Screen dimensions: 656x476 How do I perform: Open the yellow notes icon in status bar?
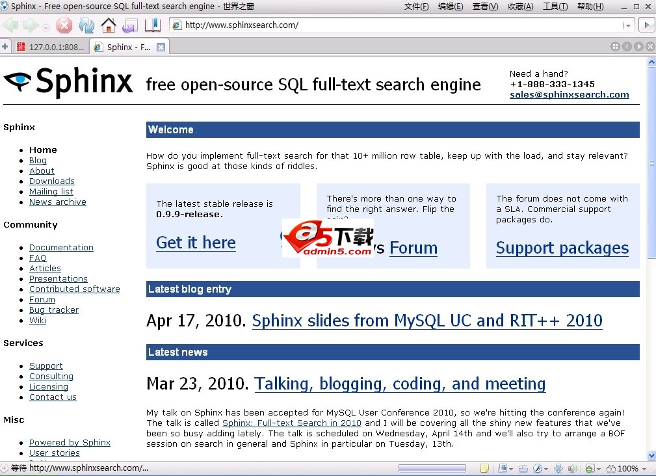coord(484,468)
